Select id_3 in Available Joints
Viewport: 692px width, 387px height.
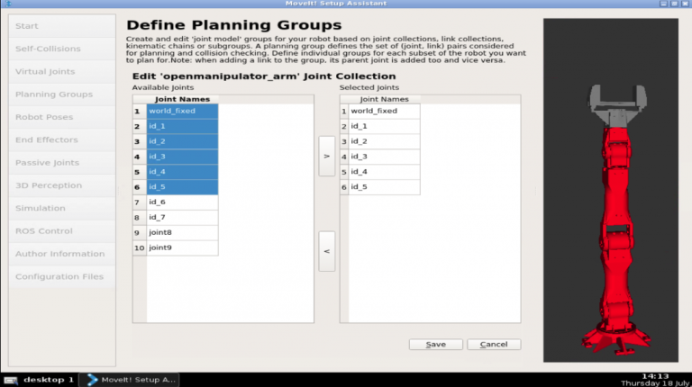(182, 157)
